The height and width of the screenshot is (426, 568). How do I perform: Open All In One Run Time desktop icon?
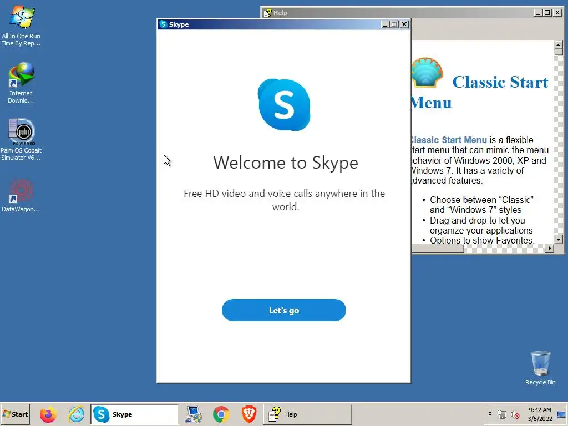(x=21, y=26)
